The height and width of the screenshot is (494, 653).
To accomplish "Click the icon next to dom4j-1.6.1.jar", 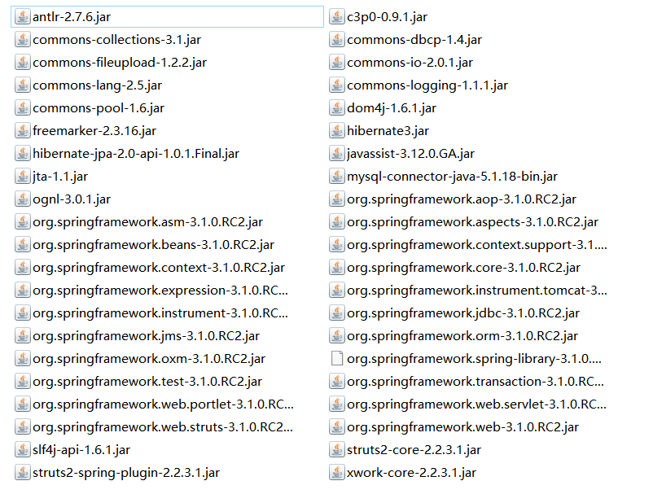I will [336, 107].
